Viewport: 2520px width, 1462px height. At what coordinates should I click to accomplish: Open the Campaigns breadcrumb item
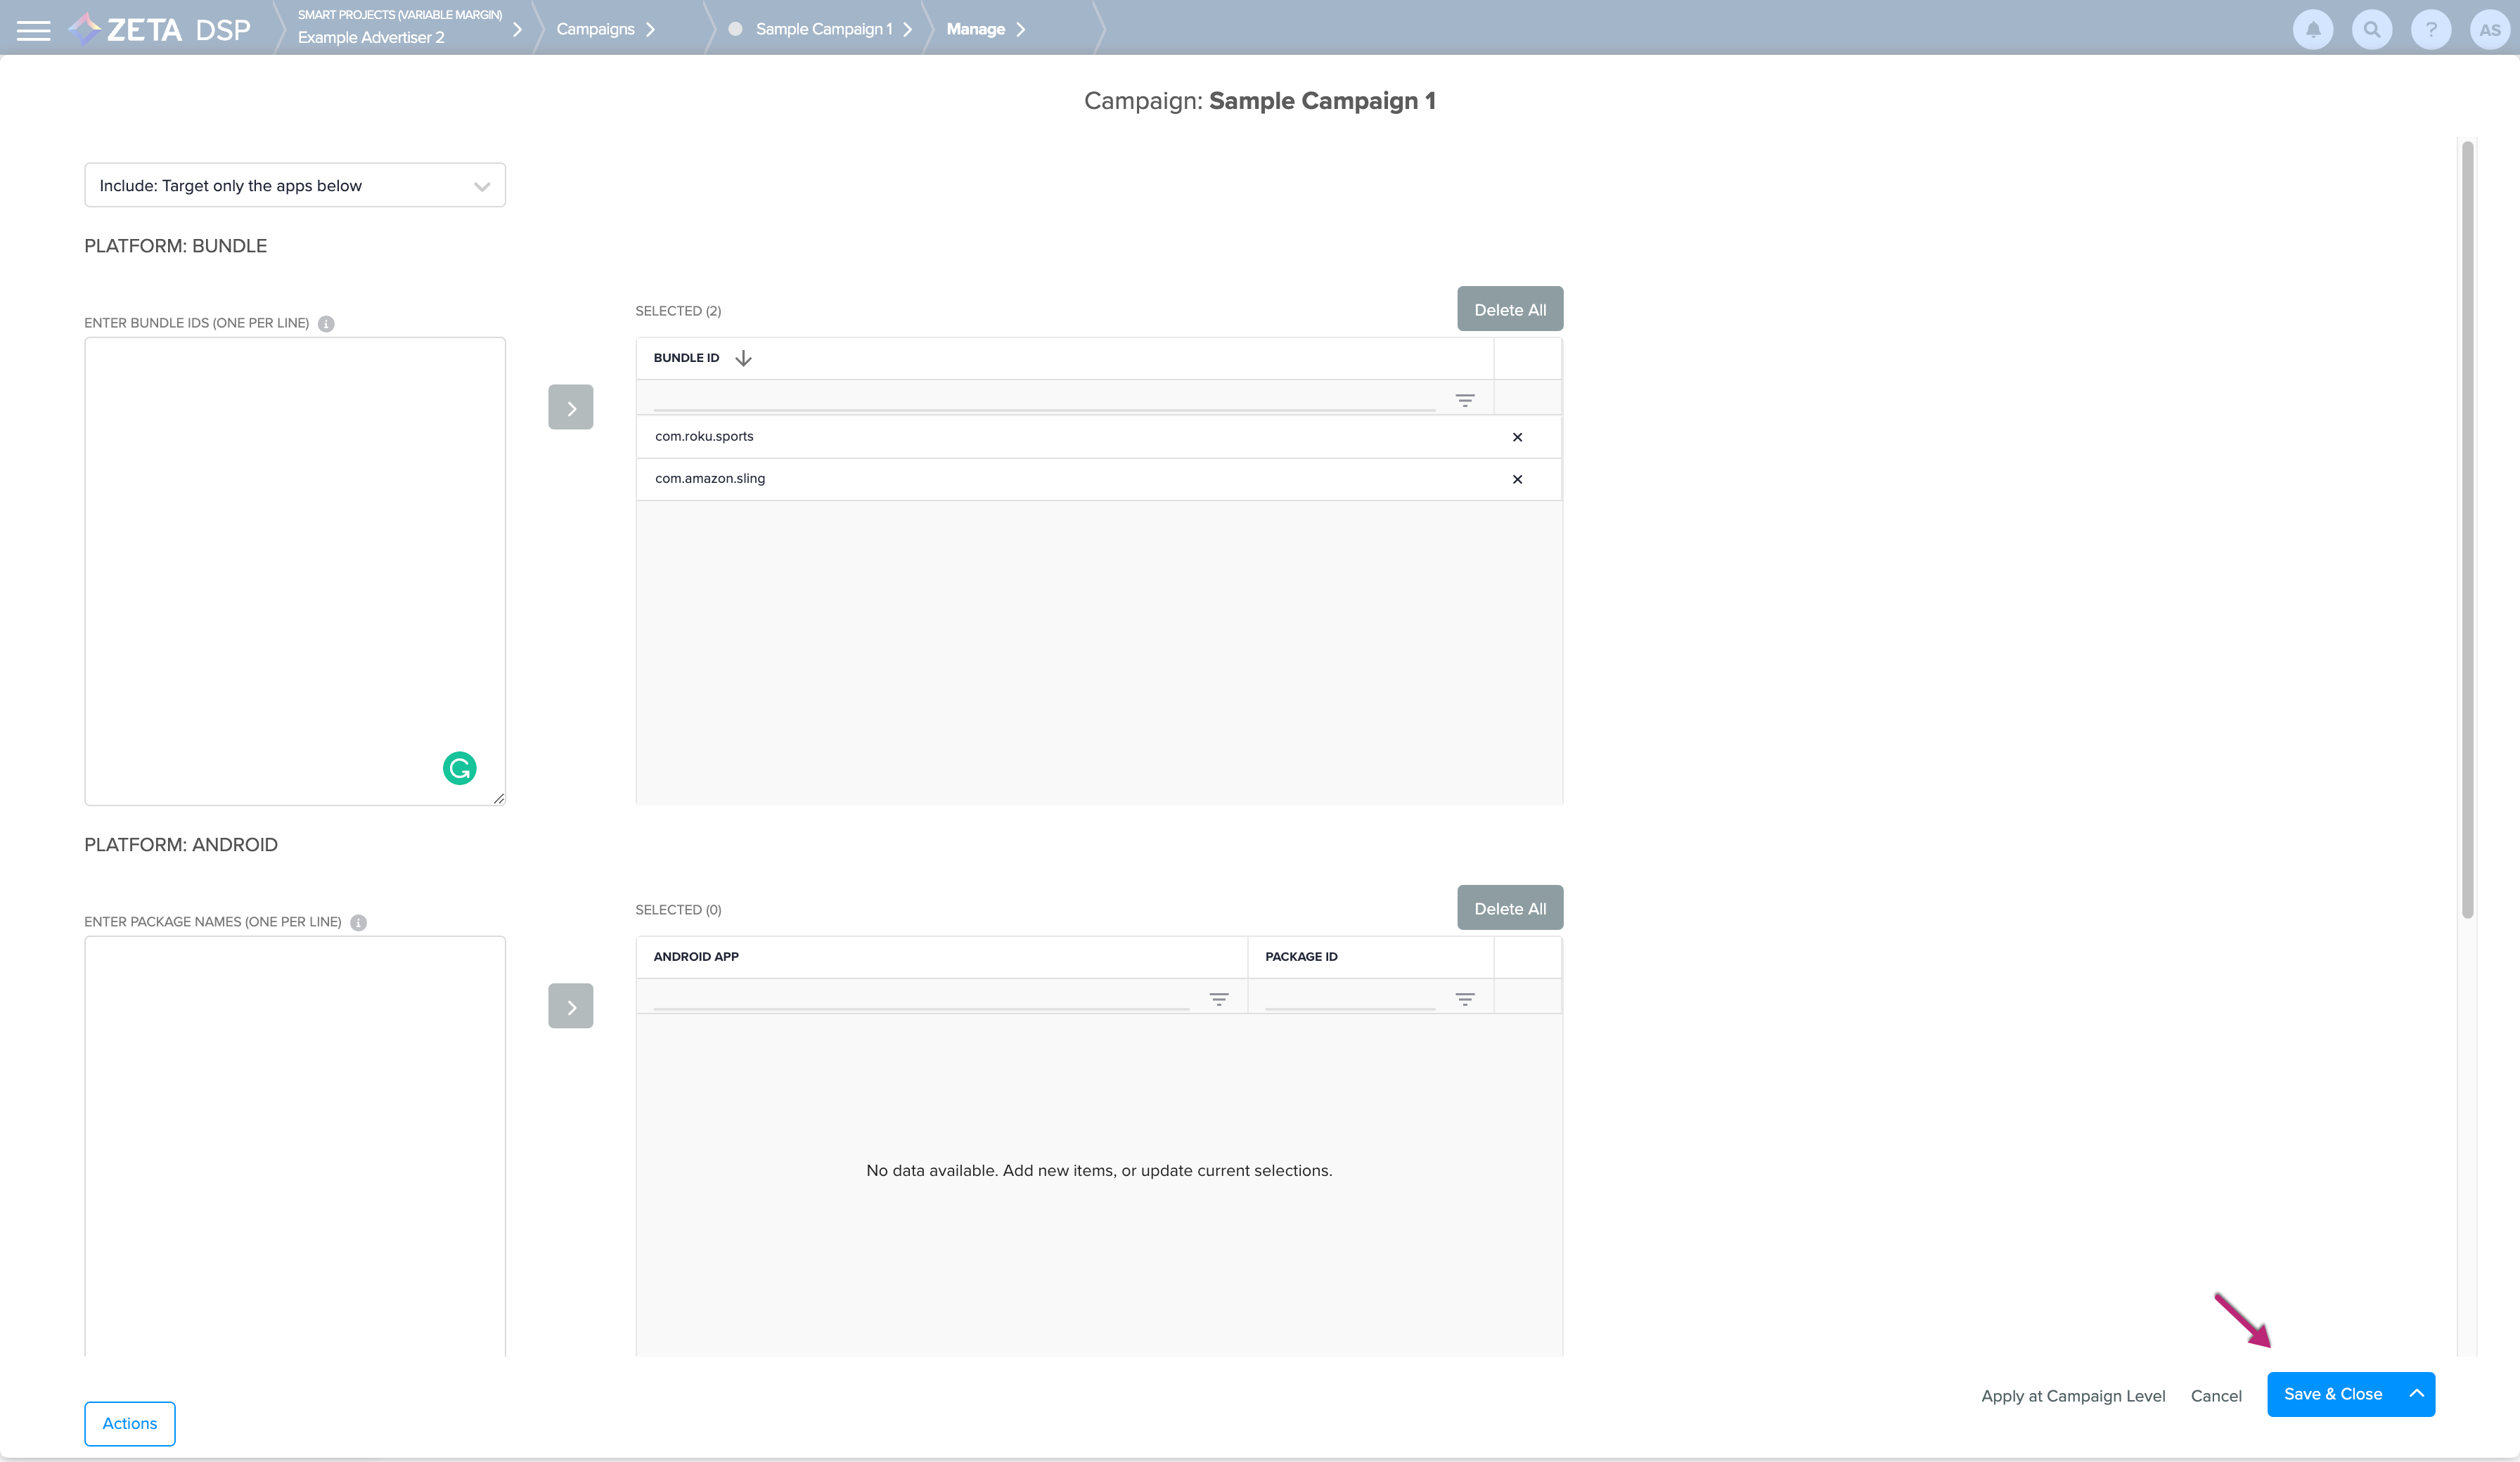pos(596,29)
